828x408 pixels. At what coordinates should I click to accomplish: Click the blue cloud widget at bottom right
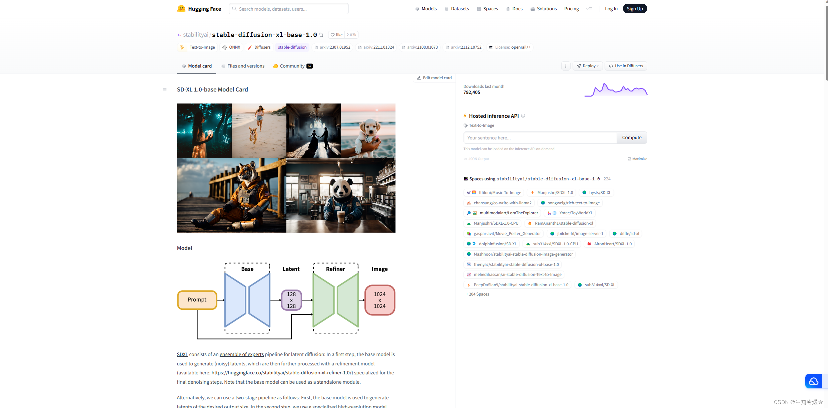pyautogui.click(x=813, y=381)
